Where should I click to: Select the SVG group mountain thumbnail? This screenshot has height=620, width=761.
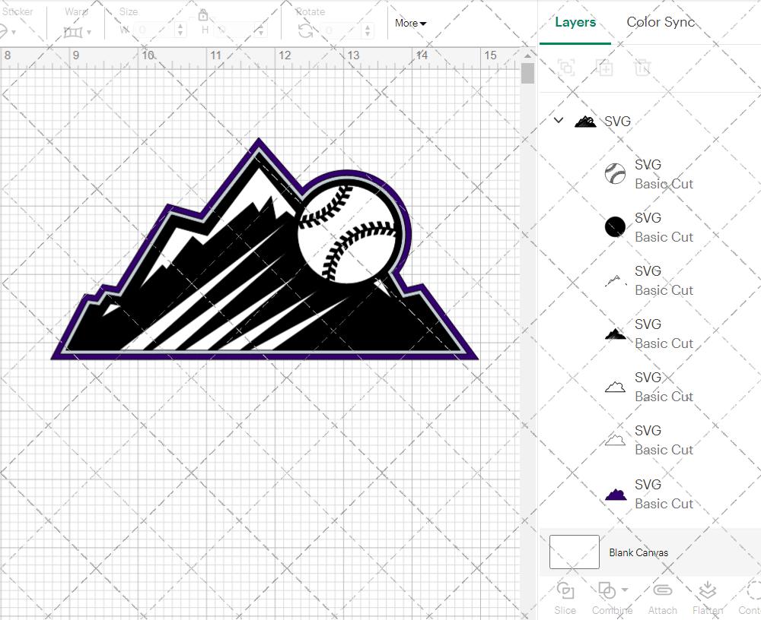point(585,121)
